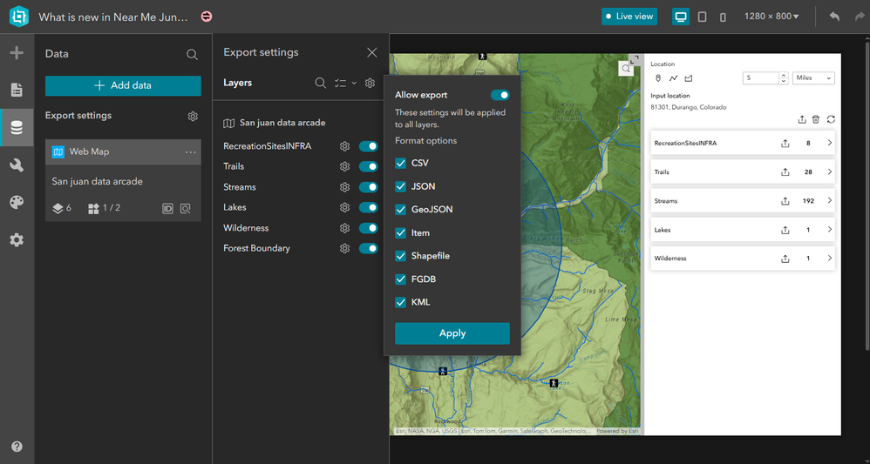Screen dimensions: 870x464
Task: Open Forest Boundary export settings gear
Action: 344,248
